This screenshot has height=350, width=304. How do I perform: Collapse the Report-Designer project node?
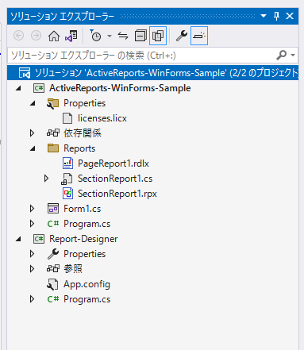(x=18, y=239)
